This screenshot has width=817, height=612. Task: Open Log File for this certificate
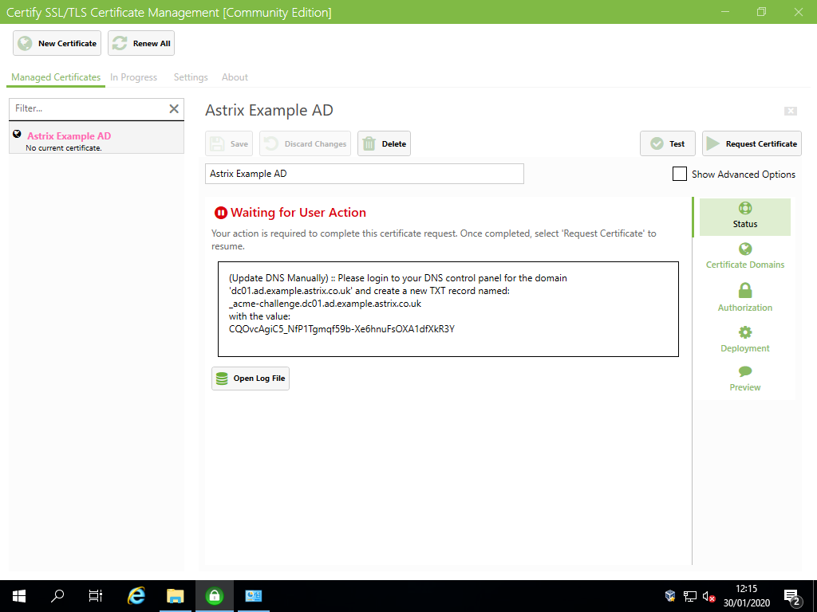pos(251,379)
